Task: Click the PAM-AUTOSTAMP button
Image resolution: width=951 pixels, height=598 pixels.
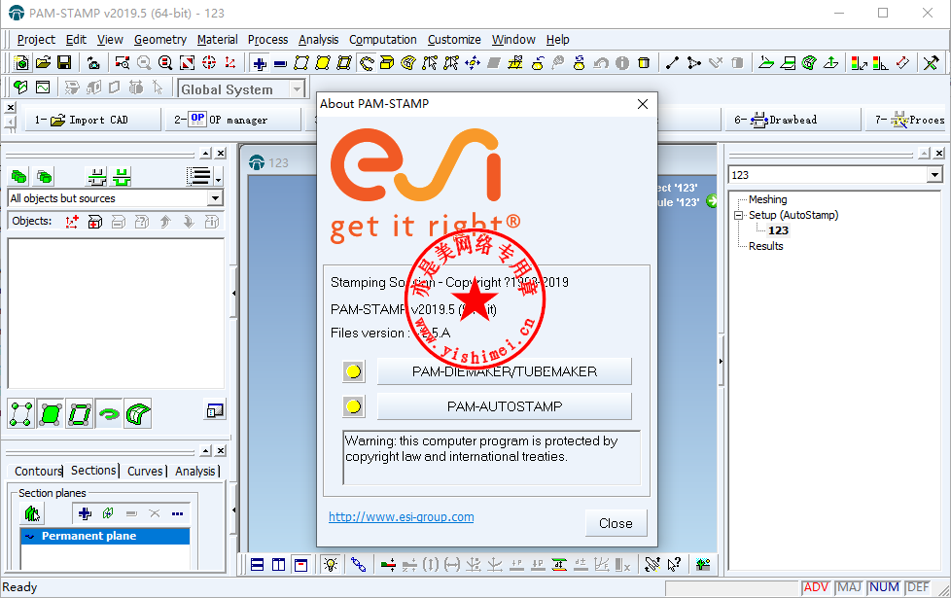Action: coord(504,406)
